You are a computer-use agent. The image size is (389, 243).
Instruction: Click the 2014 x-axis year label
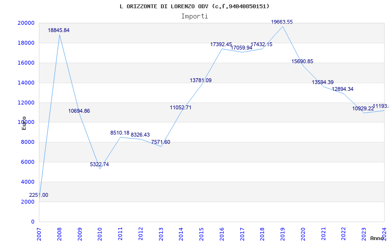[181, 234]
